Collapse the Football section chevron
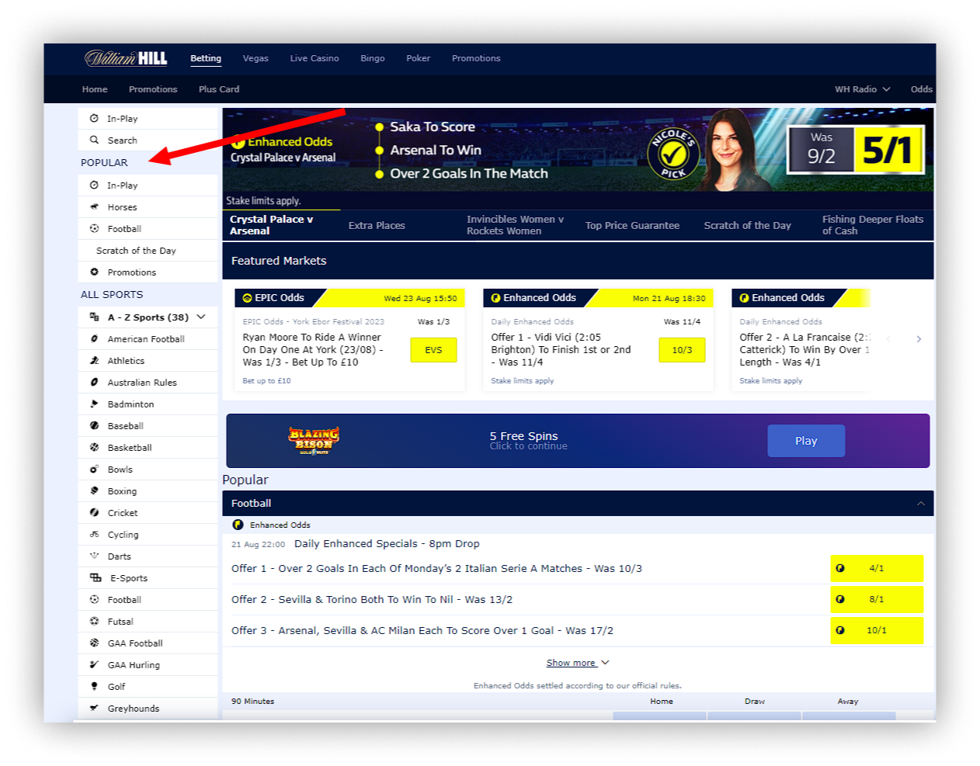The image size is (980, 766). click(920, 504)
